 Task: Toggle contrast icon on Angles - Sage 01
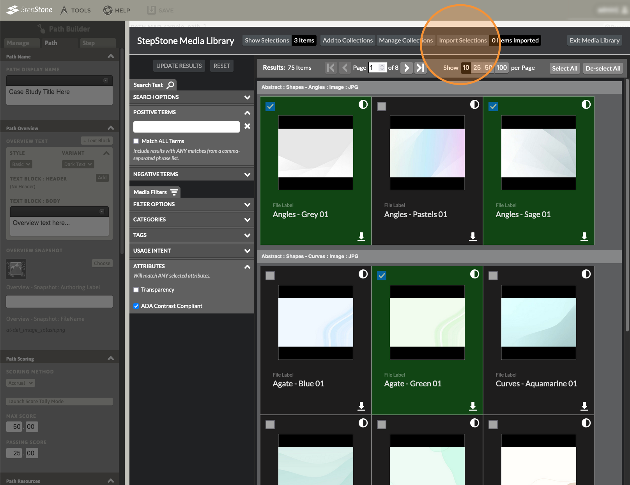586,104
